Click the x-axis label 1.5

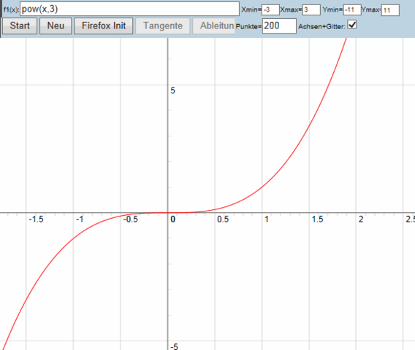pos(317,219)
